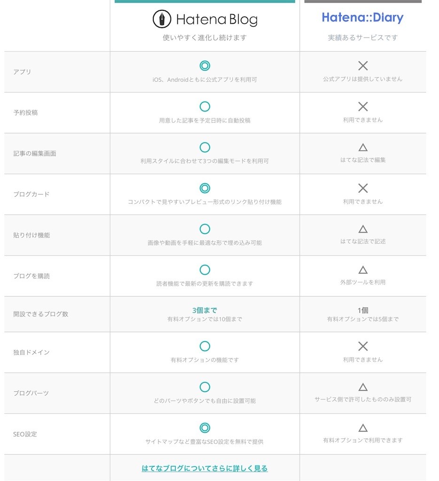
Task: Click the circle icon in 独自ドメイン row
Action: click(x=205, y=346)
